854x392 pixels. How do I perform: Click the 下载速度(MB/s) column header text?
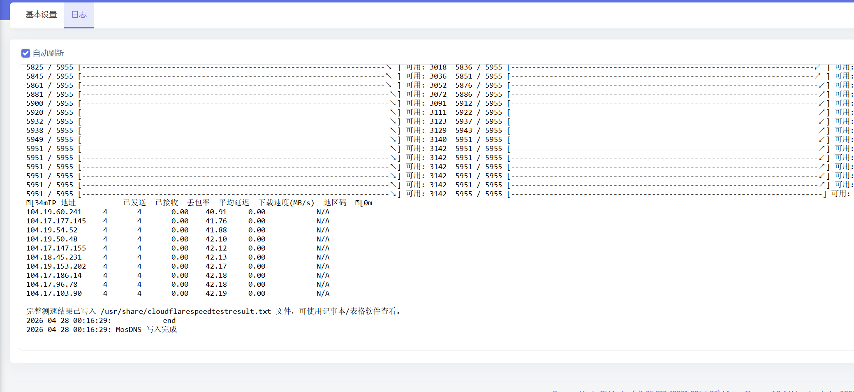click(x=286, y=203)
